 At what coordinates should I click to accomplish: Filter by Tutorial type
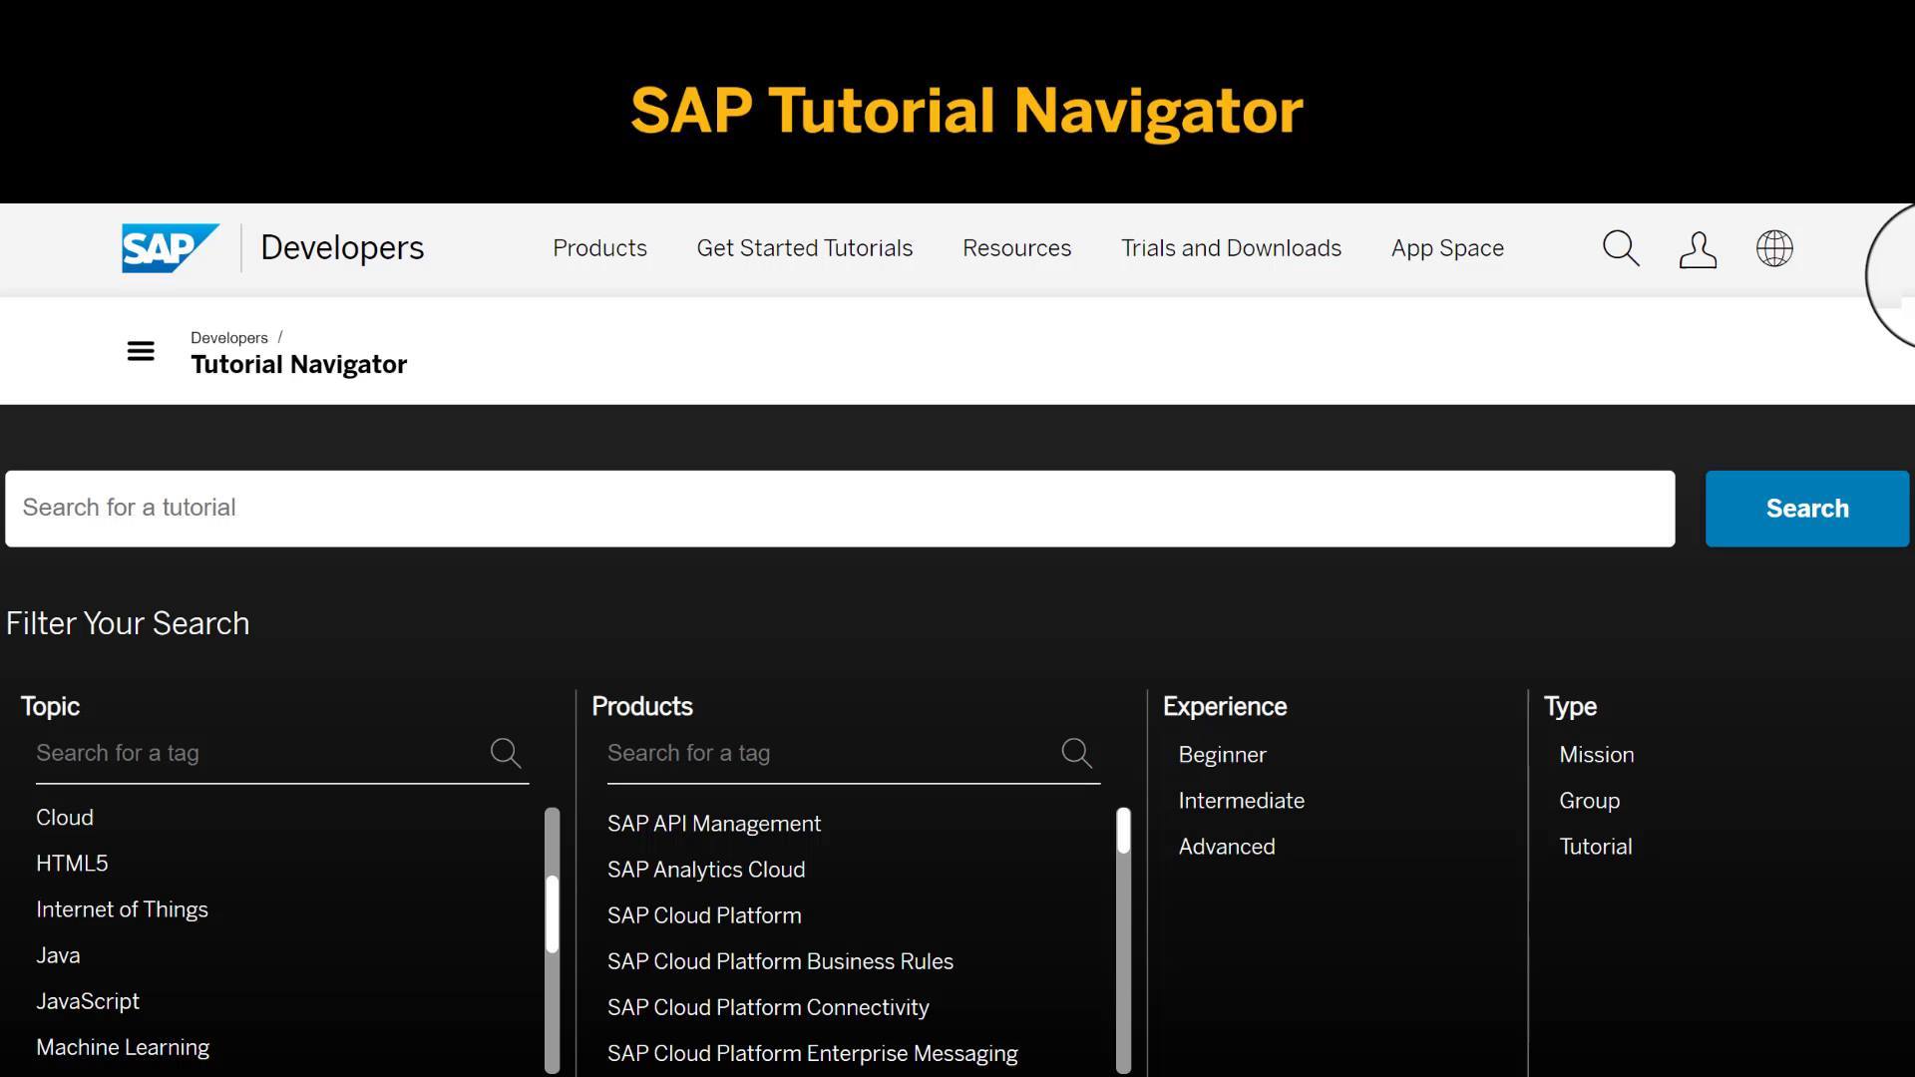[x=1595, y=847]
